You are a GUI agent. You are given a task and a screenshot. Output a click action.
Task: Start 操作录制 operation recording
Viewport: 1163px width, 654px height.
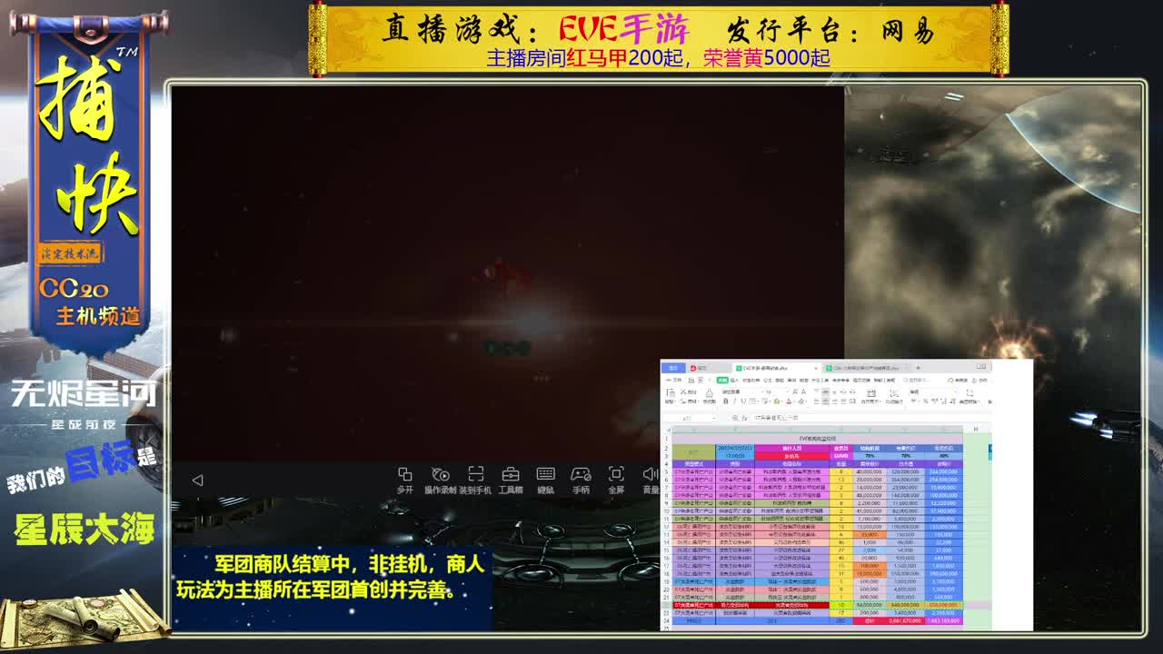(440, 480)
